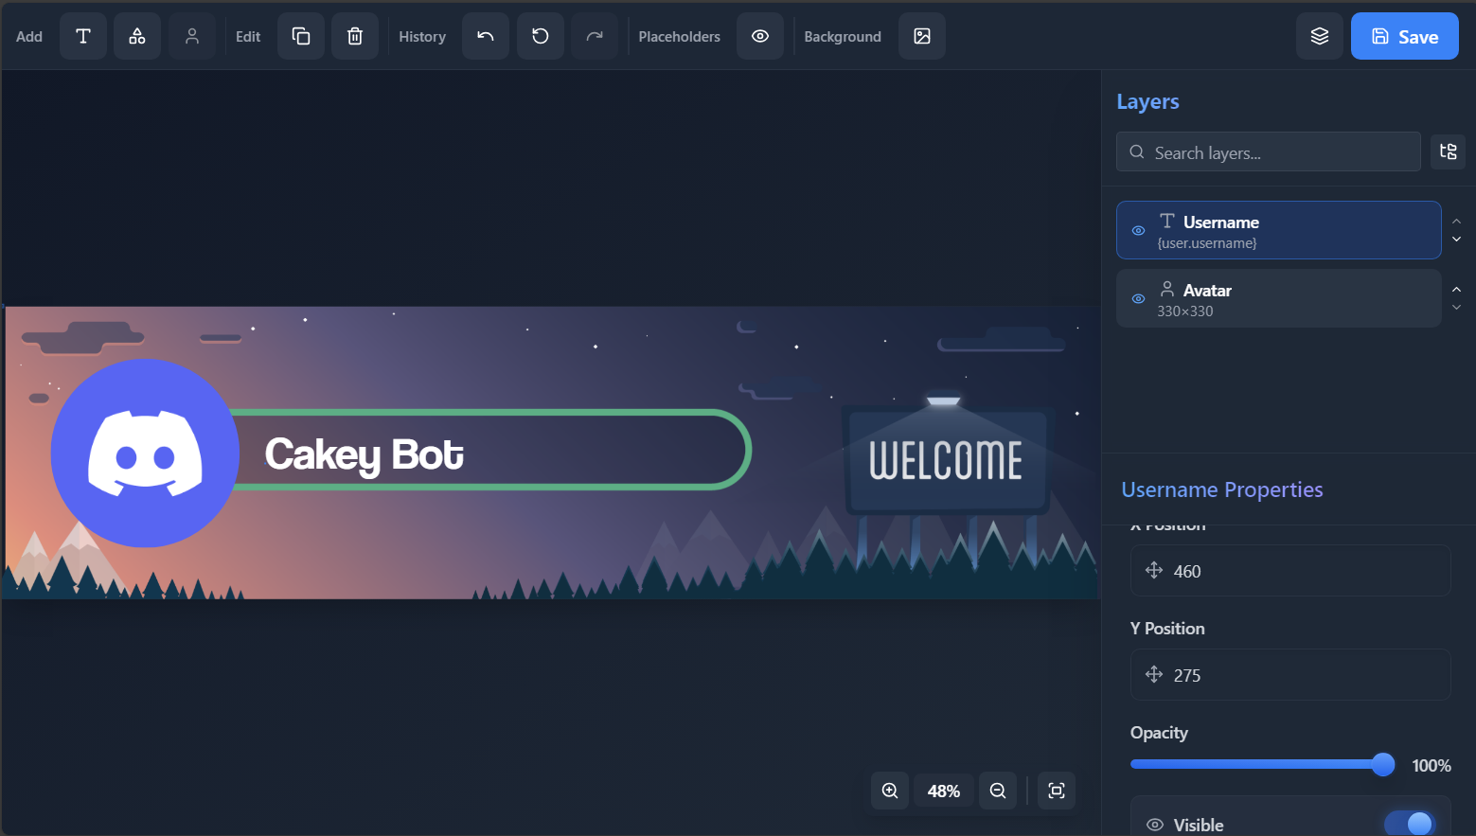Viewport: 1476px width, 836px height.
Task: Toggle the Visible switch
Action: click(x=1410, y=824)
